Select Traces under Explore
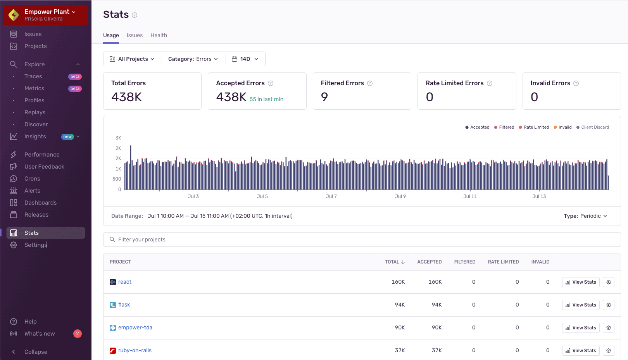The height and width of the screenshot is (360, 628). 33,76
